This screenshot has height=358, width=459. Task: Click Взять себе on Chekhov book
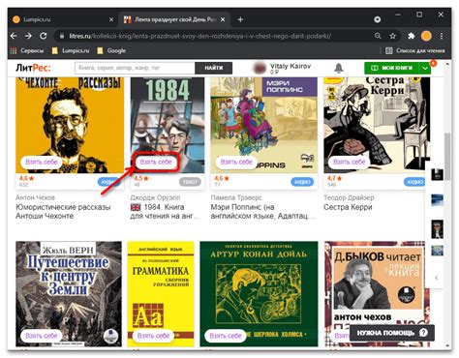tap(42, 162)
